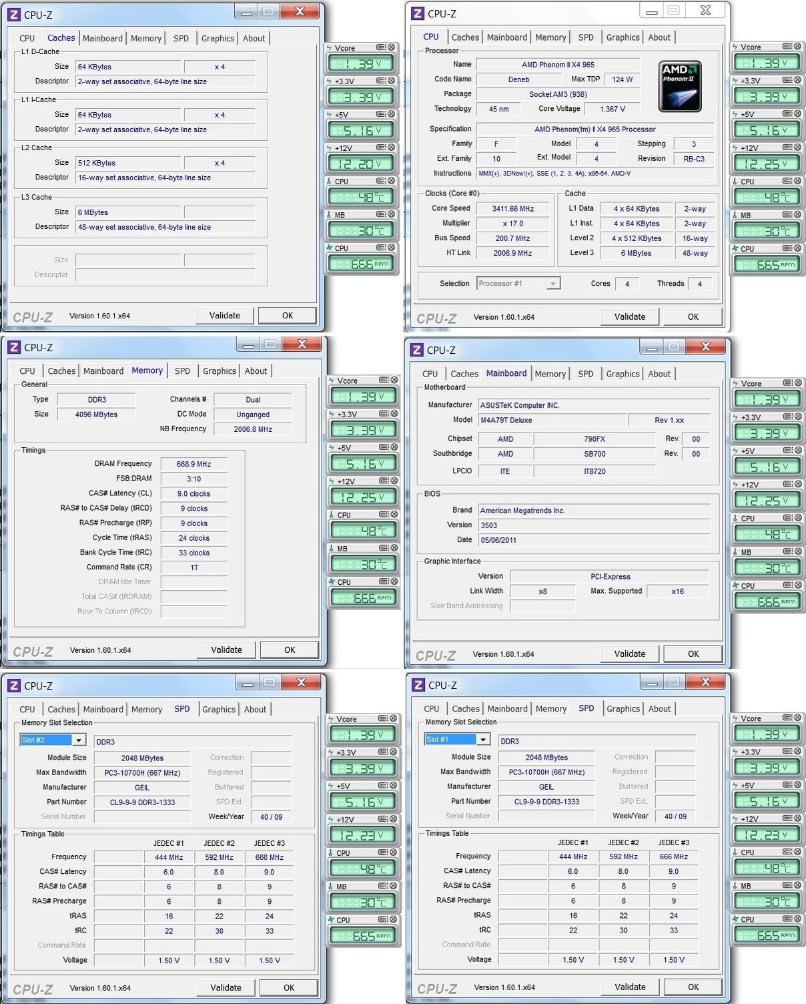Open settings of Vcore sensor beside Phenom CPU window
The image size is (806, 1004).
point(787,47)
